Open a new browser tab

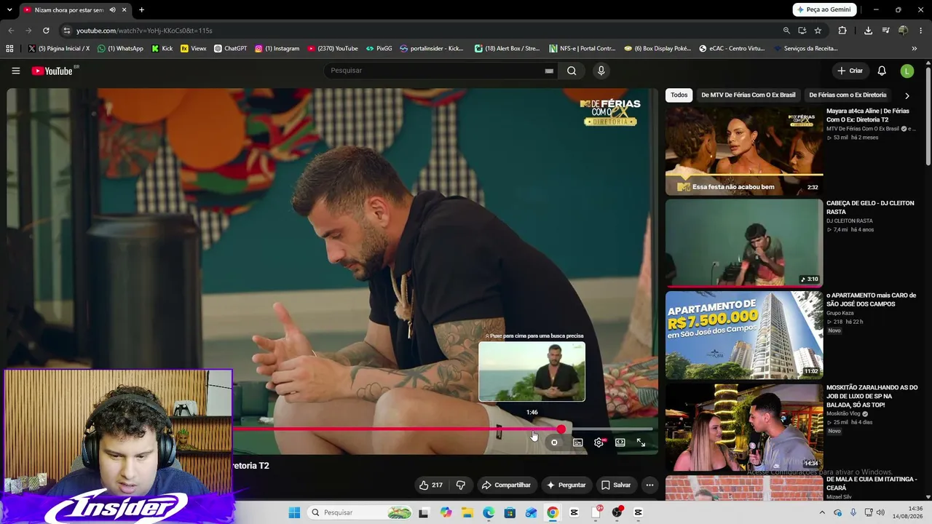[141, 10]
